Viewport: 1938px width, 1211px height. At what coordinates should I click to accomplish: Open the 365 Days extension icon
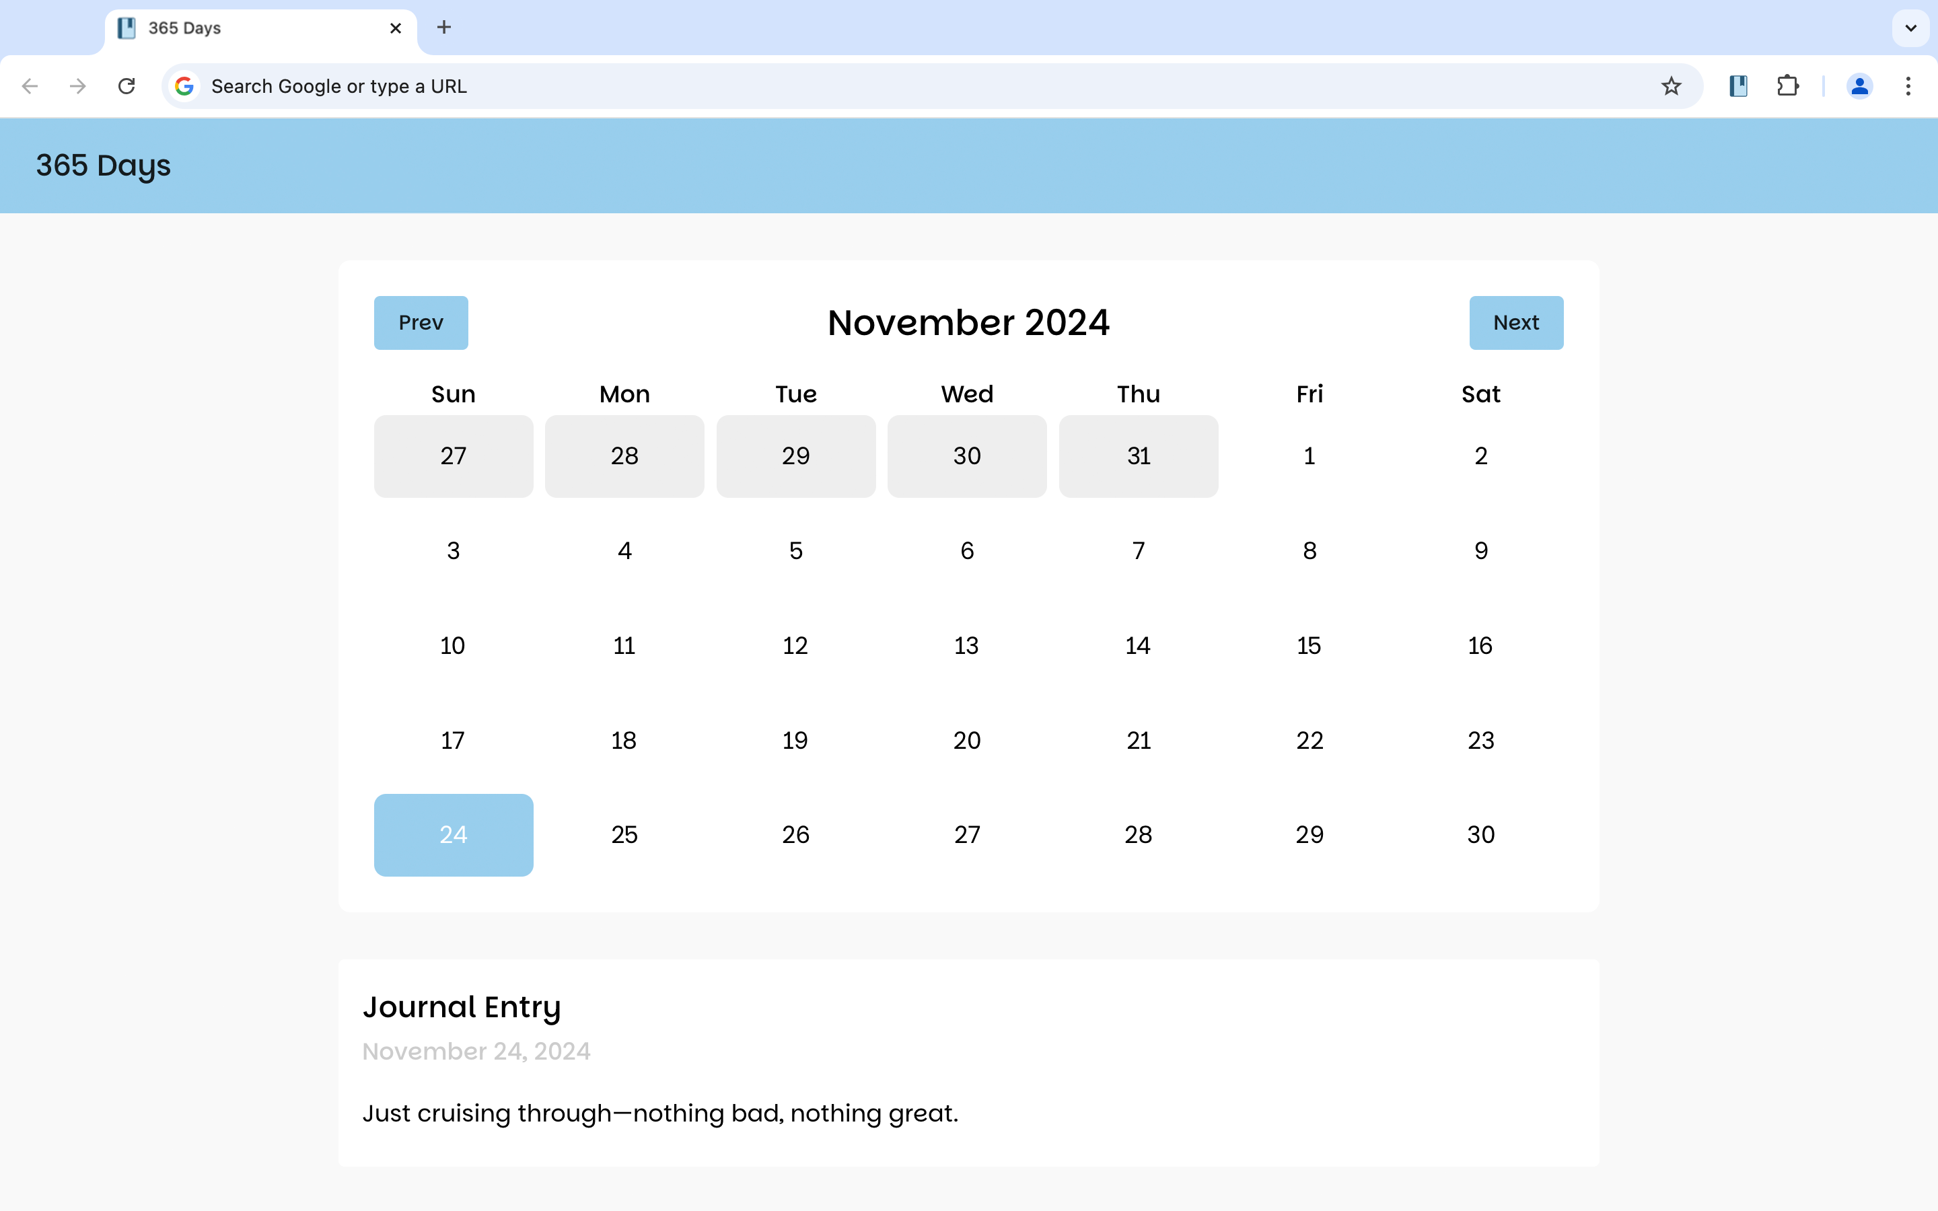pyautogui.click(x=1737, y=85)
